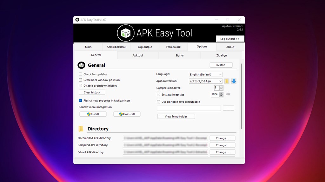This screenshot has height=182, width=325.
Task: Toggle Check for updates checkbox
Action: [x=80, y=74]
